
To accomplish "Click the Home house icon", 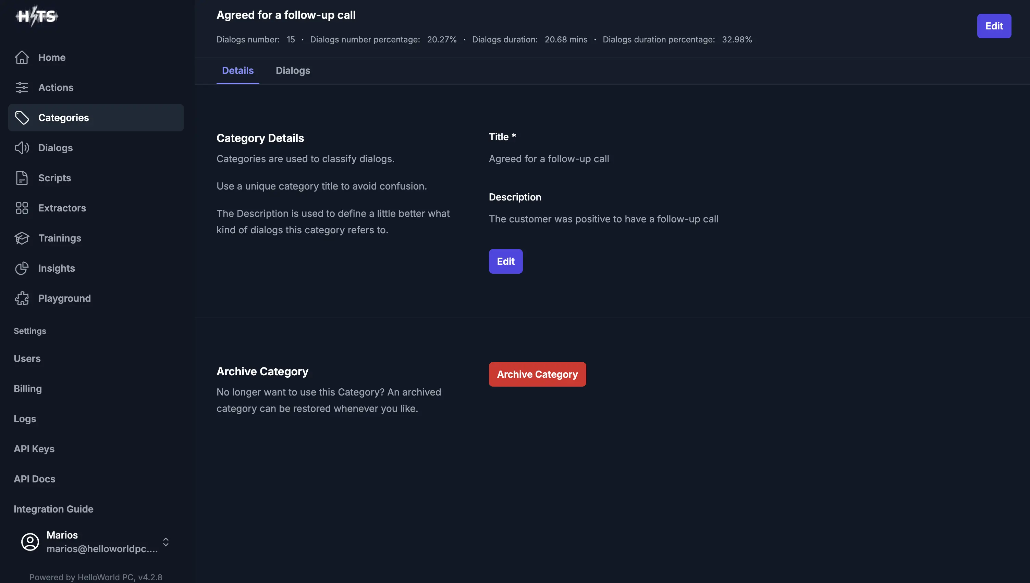I will click(22, 58).
